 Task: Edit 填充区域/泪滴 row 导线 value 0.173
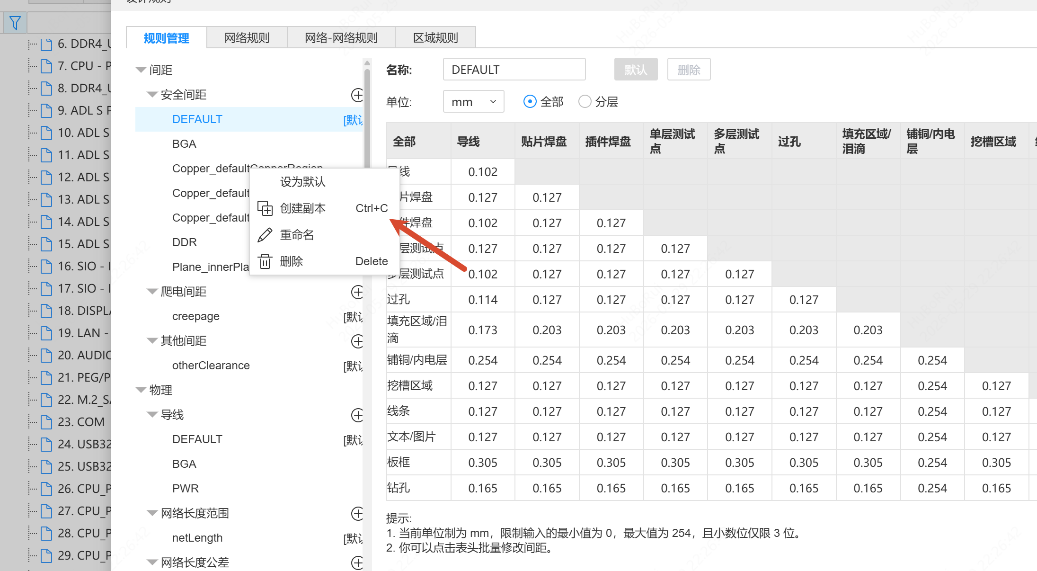483,330
